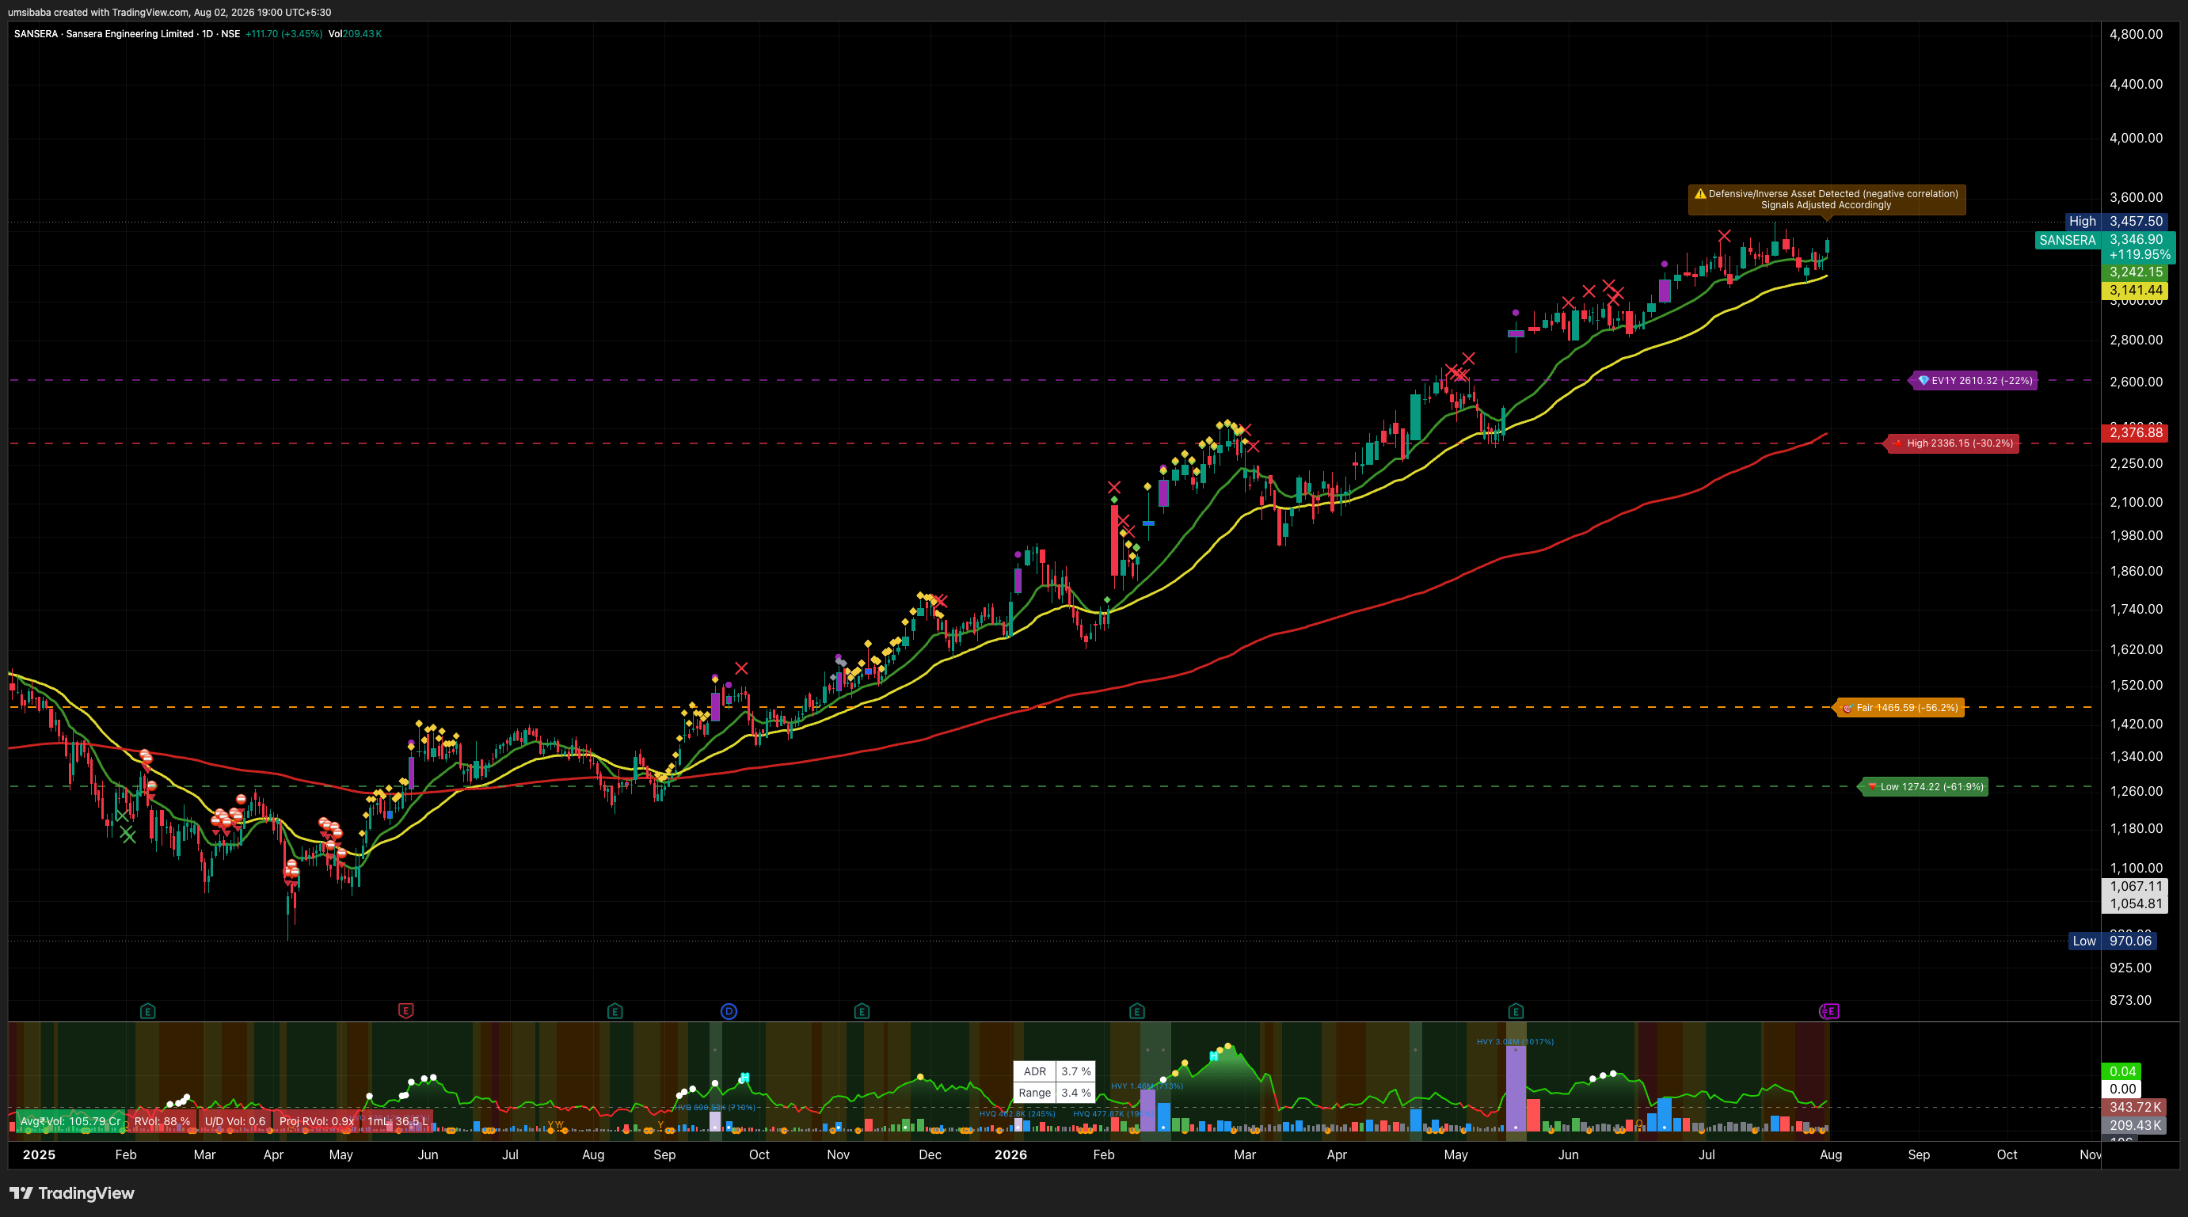Image resolution: width=2188 pixels, height=1217 pixels.
Task: Select the High 2336.15 (-30.2%) level label
Action: (x=1953, y=443)
